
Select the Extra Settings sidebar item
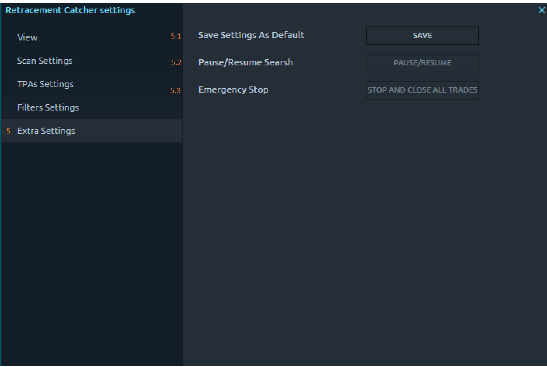tap(46, 131)
